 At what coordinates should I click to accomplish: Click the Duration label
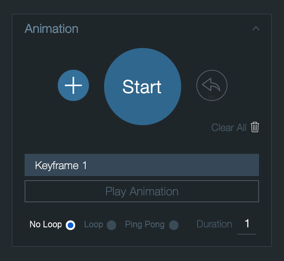tap(214, 224)
